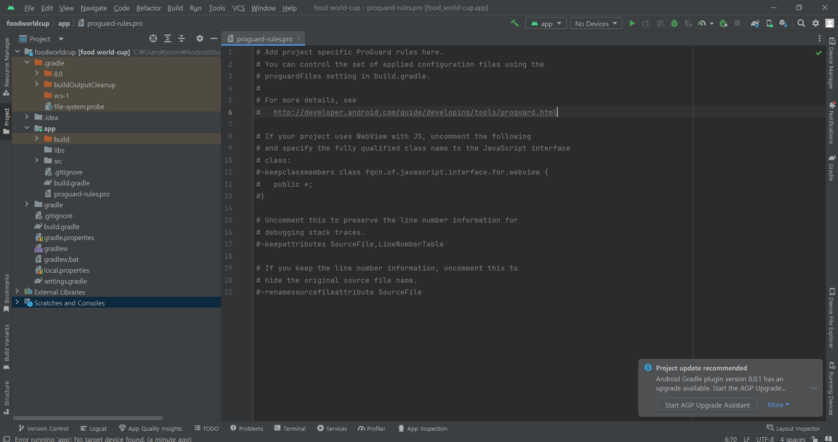Image resolution: width=838 pixels, height=442 pixels.
Task: Open the Running Devices panel
Action: (832, 388)
